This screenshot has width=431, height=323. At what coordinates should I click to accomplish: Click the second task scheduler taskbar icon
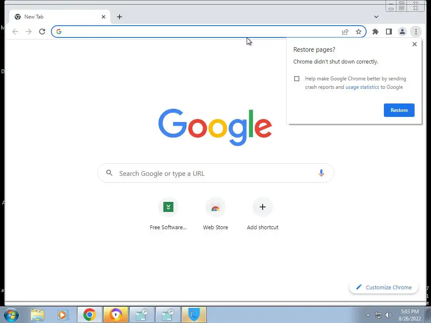pos(168,315)
